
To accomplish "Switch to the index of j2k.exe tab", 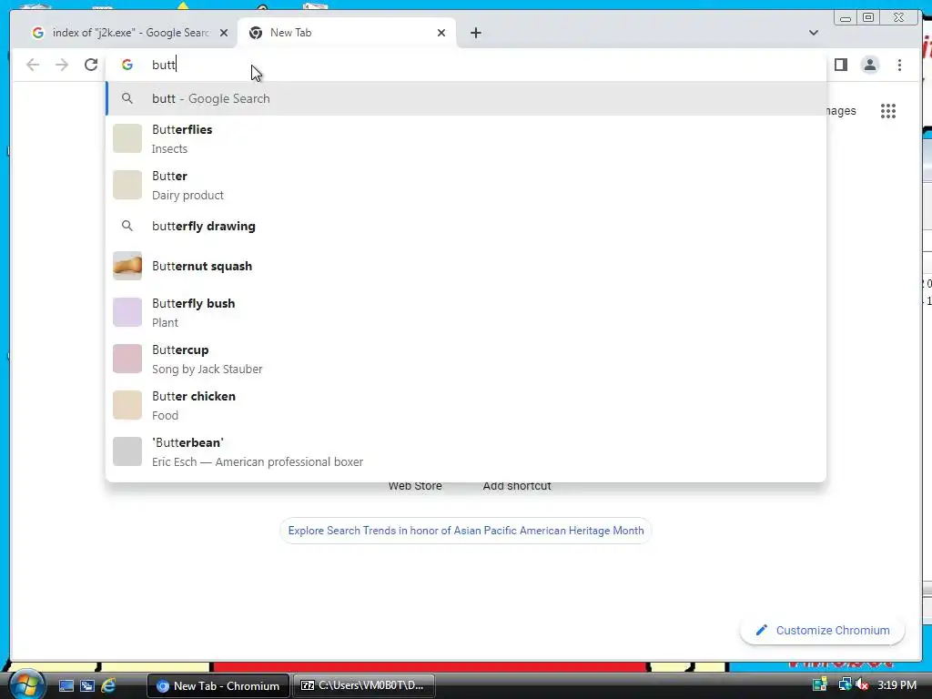I will click(129, 33).
